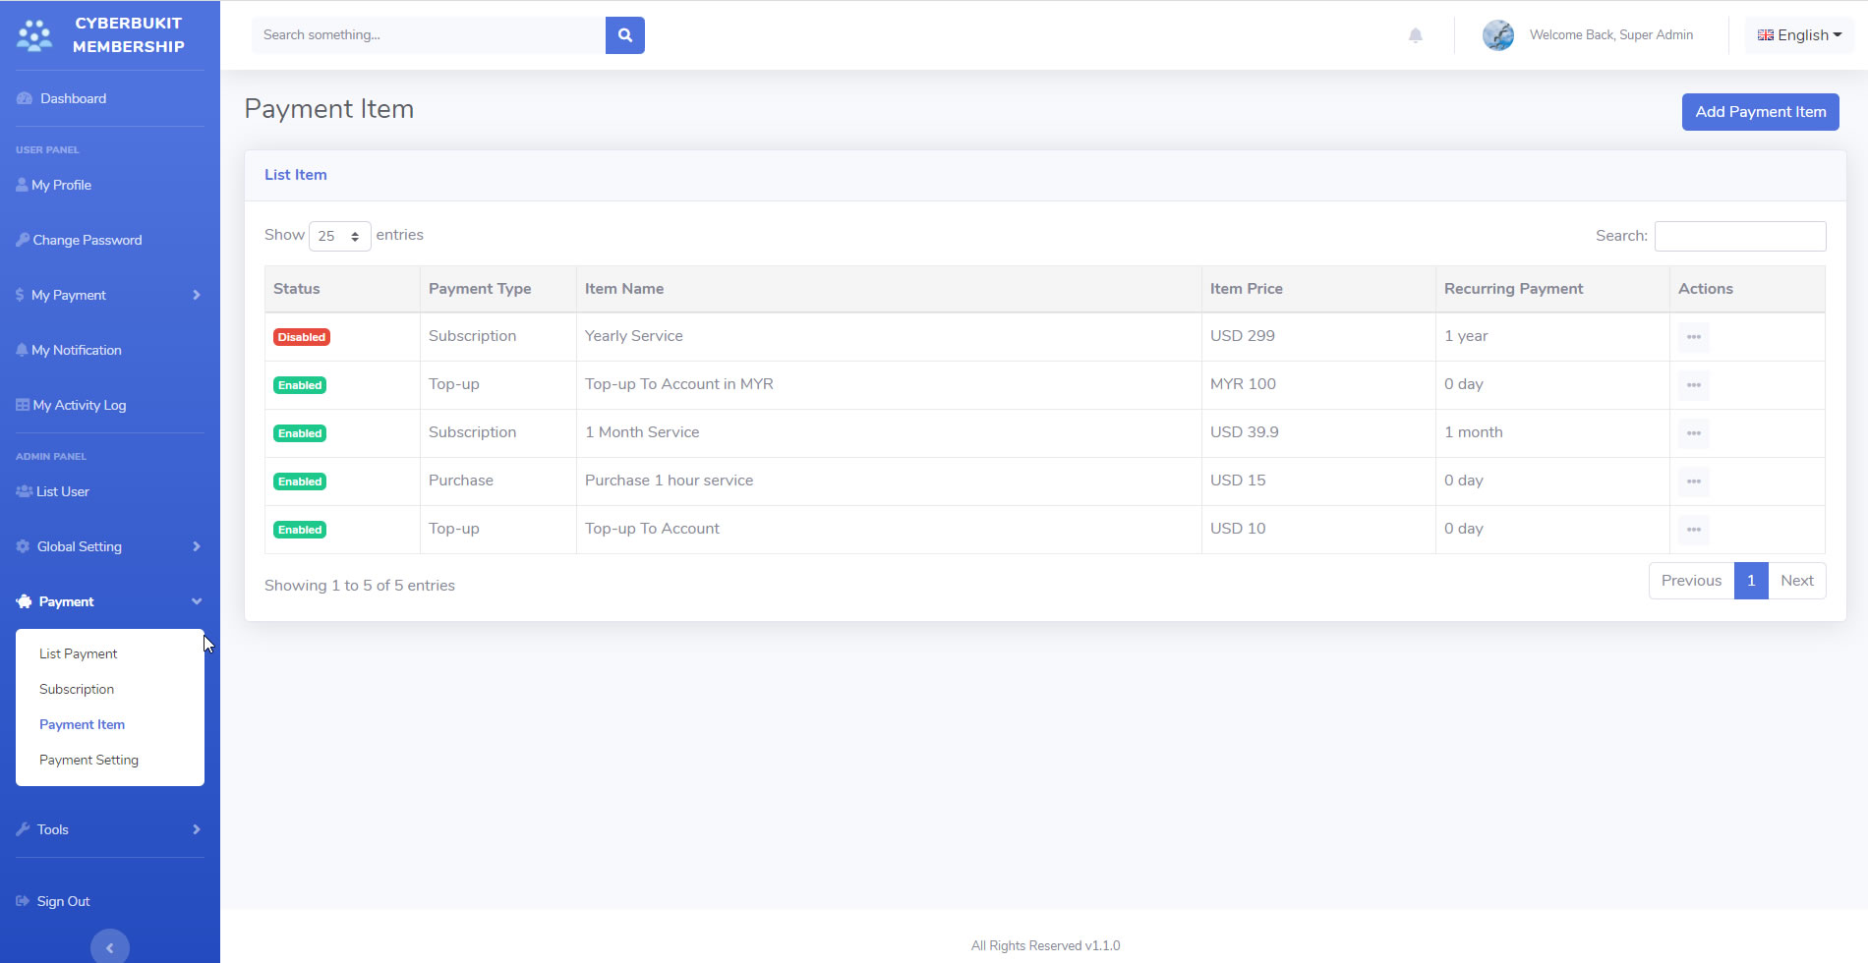Screen dimensions: 1868x963
Task: Click the Next pagination button
Action: (x=1796, y=581)
